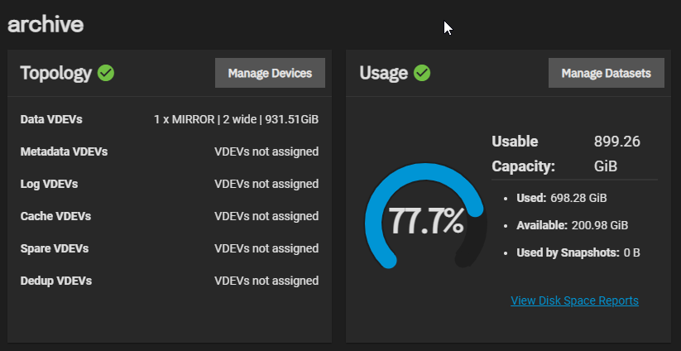681x351 pixels.
Task: Click the Topology card heading
Action: 56,74
